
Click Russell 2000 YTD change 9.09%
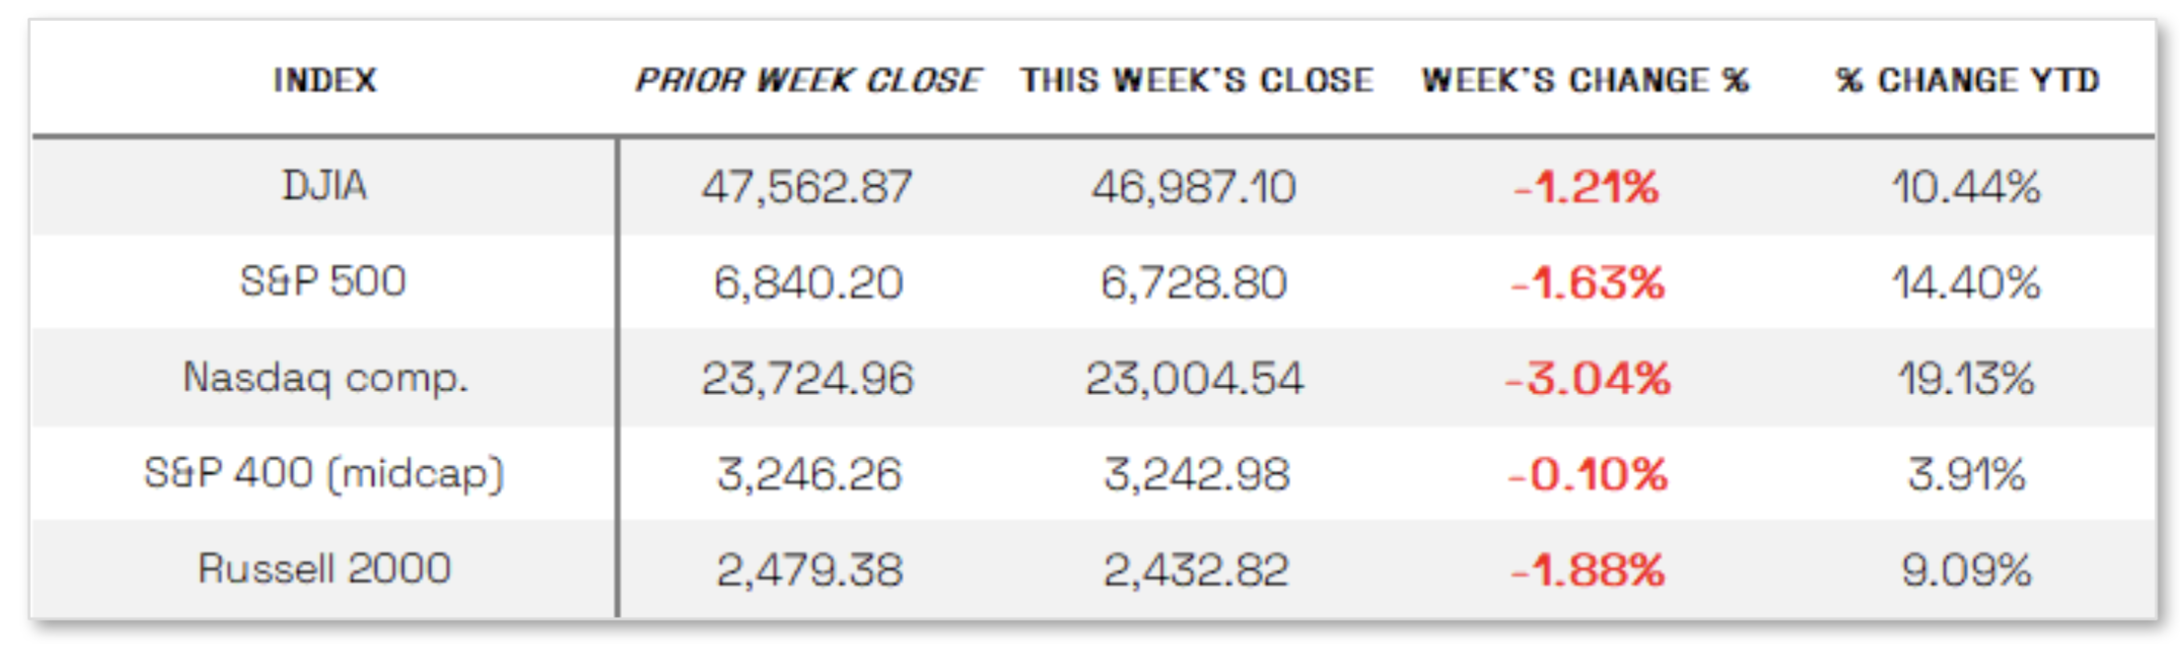click(x=1966, y=569)
